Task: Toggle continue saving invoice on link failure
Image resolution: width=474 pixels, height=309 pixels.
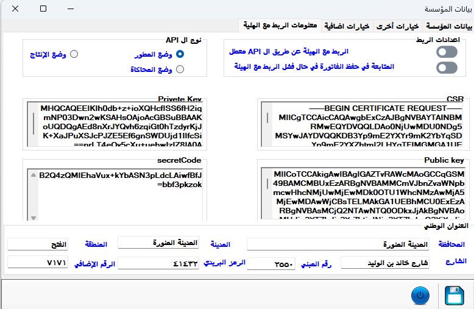Action: (x=447, y=68)
